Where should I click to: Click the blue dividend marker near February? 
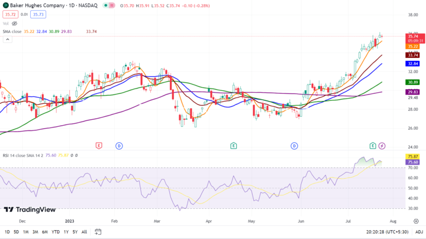coord(119,146)
